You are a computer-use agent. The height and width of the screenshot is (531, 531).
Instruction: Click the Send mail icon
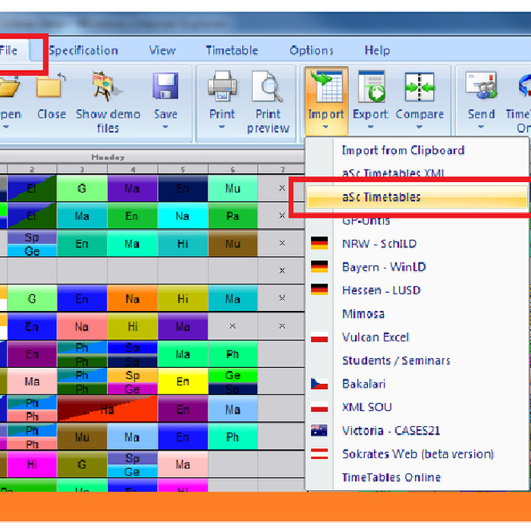pos(481,86)
